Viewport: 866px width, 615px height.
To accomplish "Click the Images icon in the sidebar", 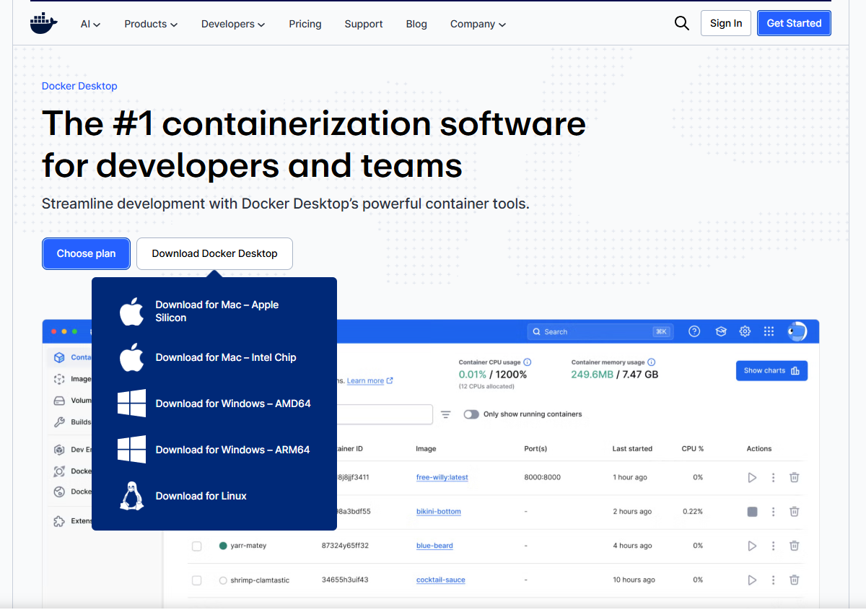I will click(x=59, y=379).
